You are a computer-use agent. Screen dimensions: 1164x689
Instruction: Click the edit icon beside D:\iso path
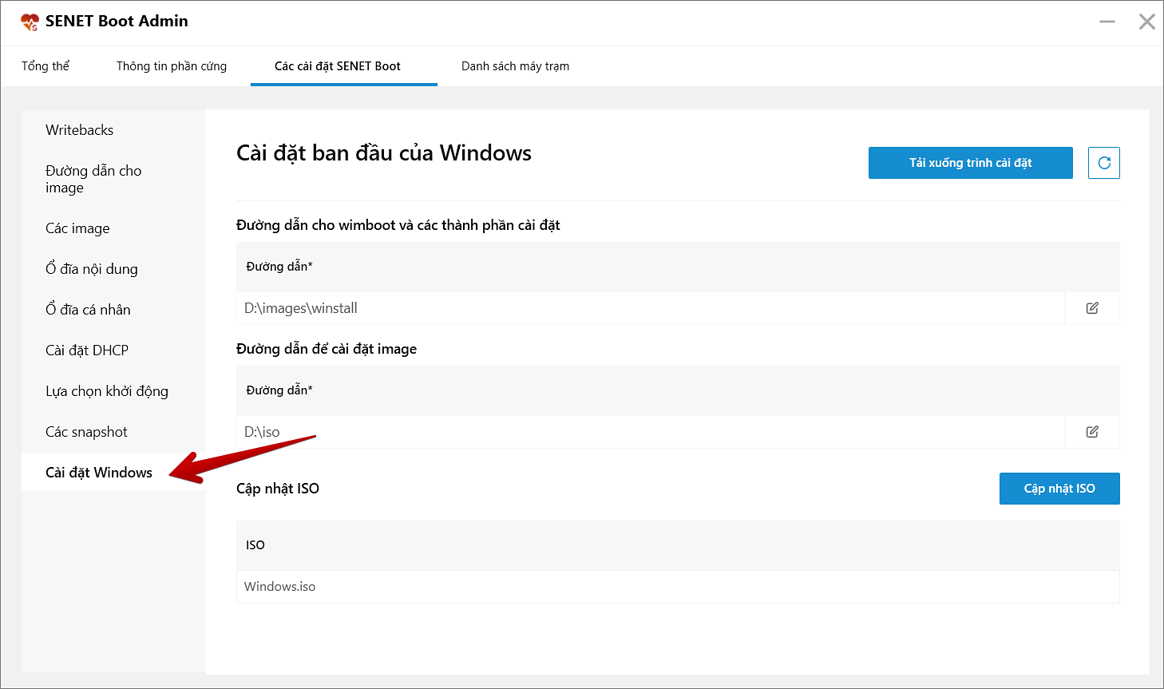pos(1091,431)
